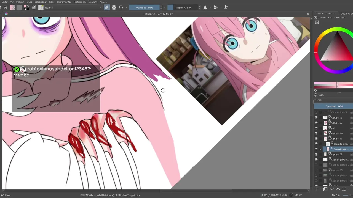Open the Imagen menu
This screenshot has height=198, width=353.
coord(20,2)
